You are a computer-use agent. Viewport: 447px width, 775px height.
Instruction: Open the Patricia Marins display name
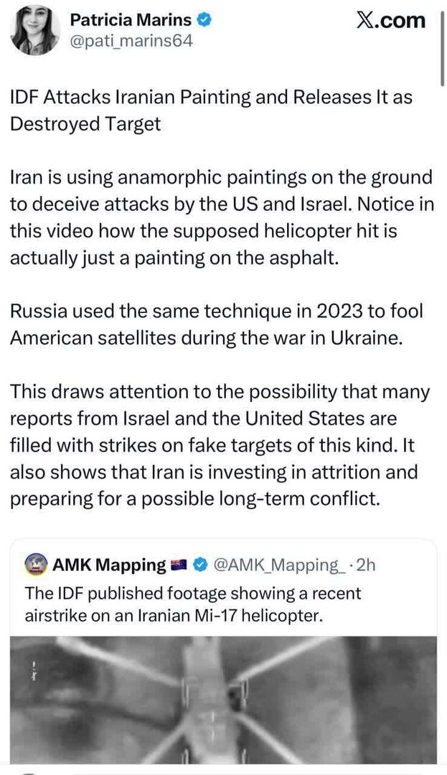point(131,21)
